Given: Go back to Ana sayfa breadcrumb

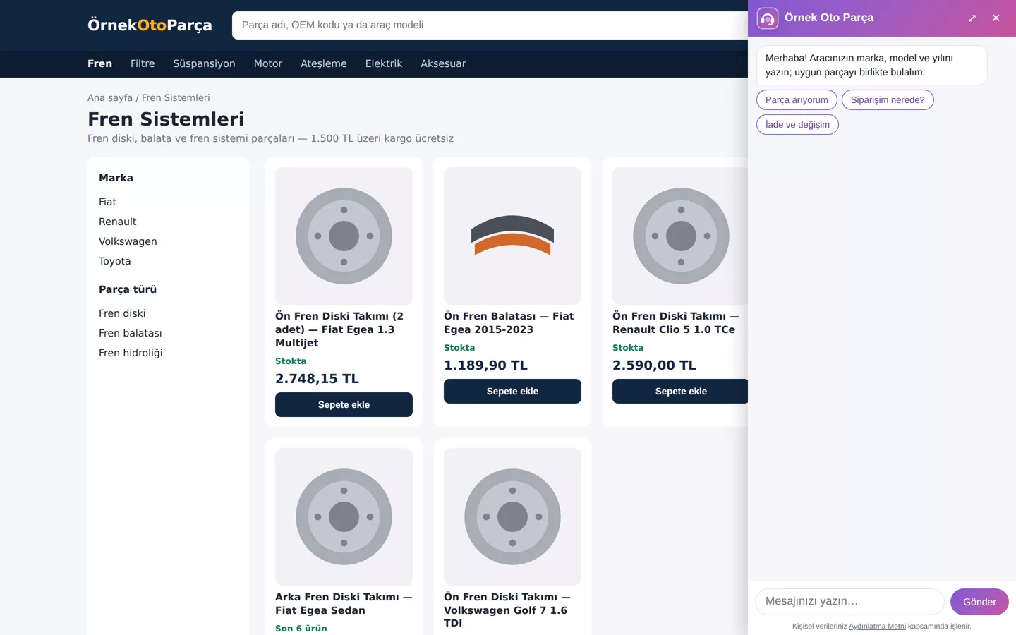Looking at the screenshot, I should [110, 98].
